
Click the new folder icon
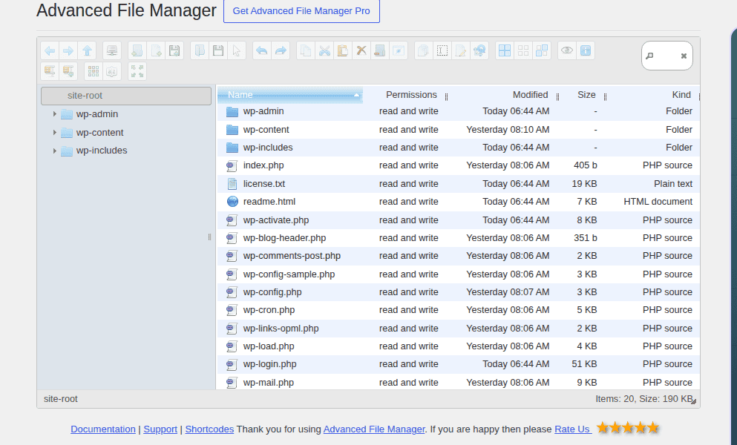tap(137, 50)
